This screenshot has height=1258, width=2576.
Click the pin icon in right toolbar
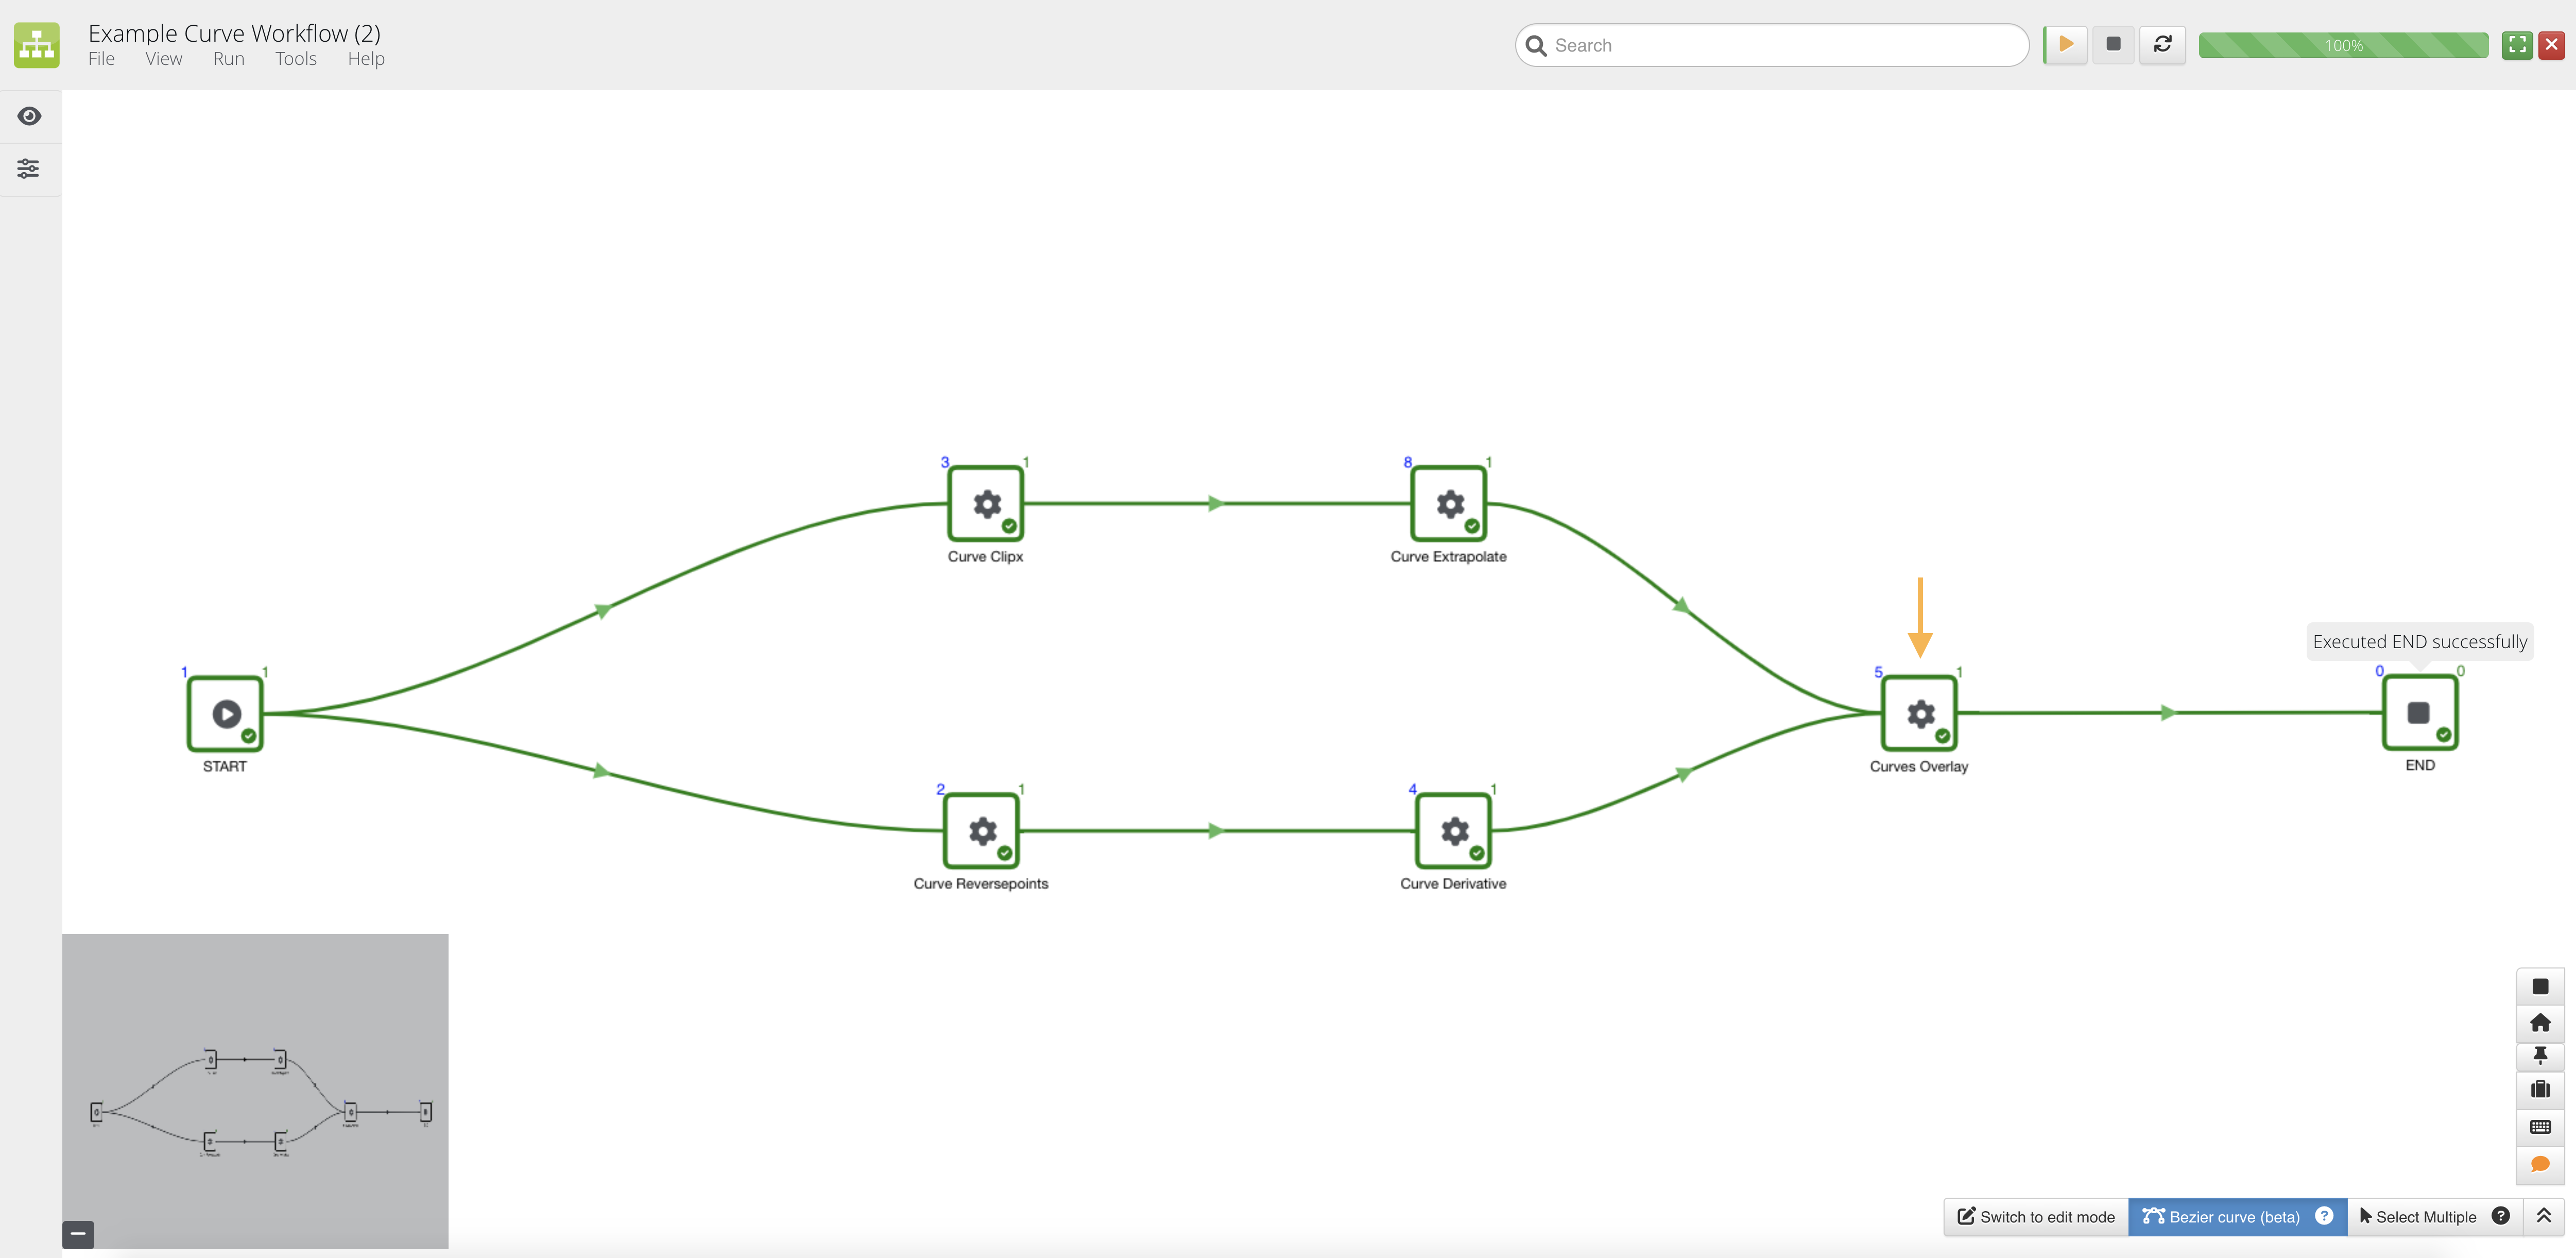2540,1055
